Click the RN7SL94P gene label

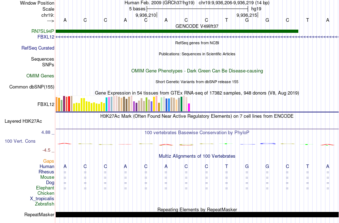click(42, 31)
